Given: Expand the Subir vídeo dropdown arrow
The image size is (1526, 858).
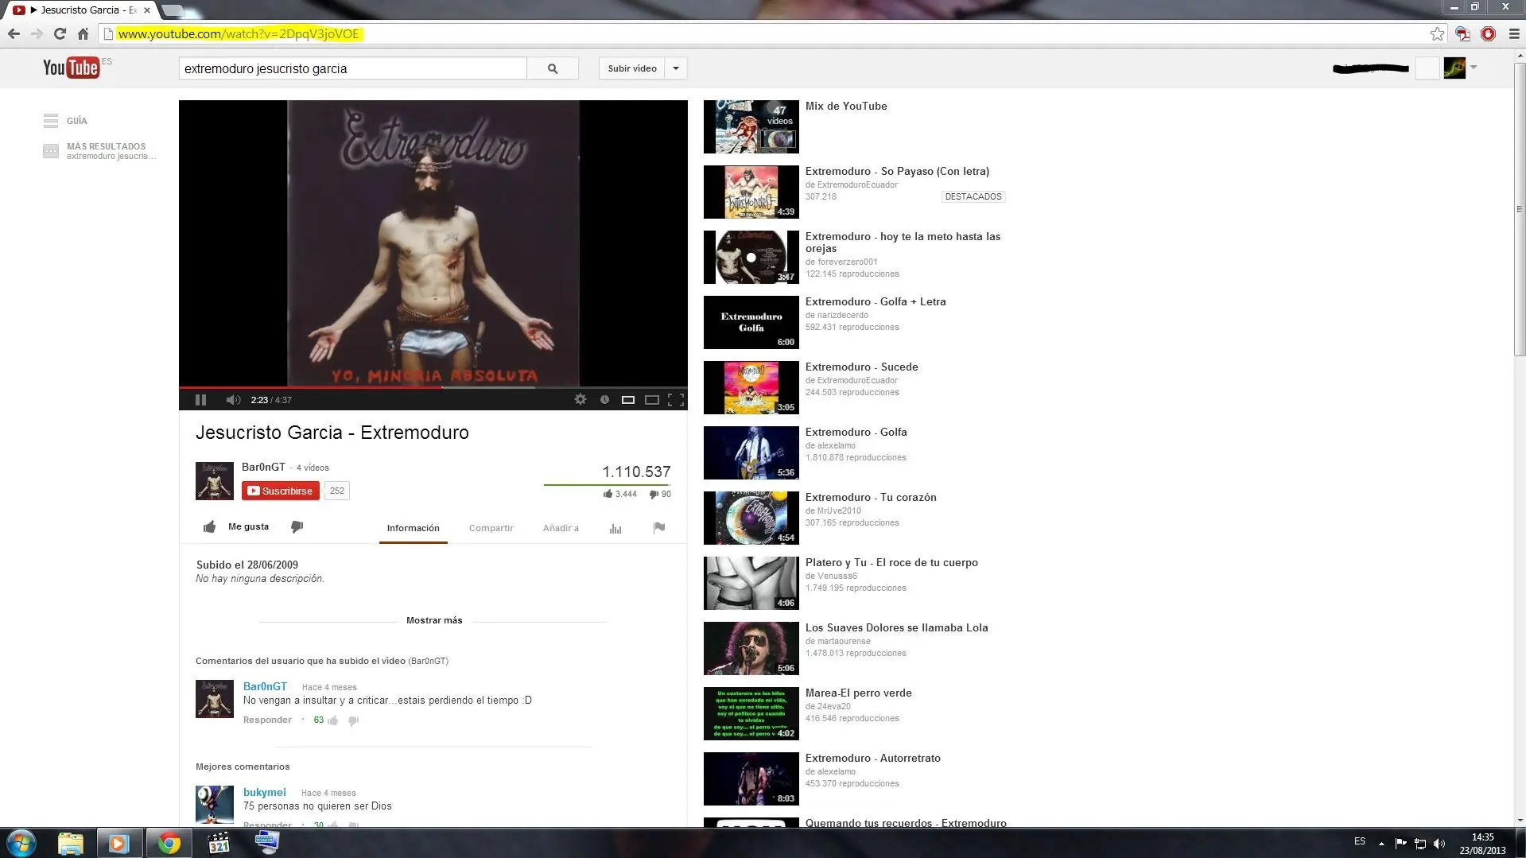Looking at the screenshot, I should coord(676,68).
